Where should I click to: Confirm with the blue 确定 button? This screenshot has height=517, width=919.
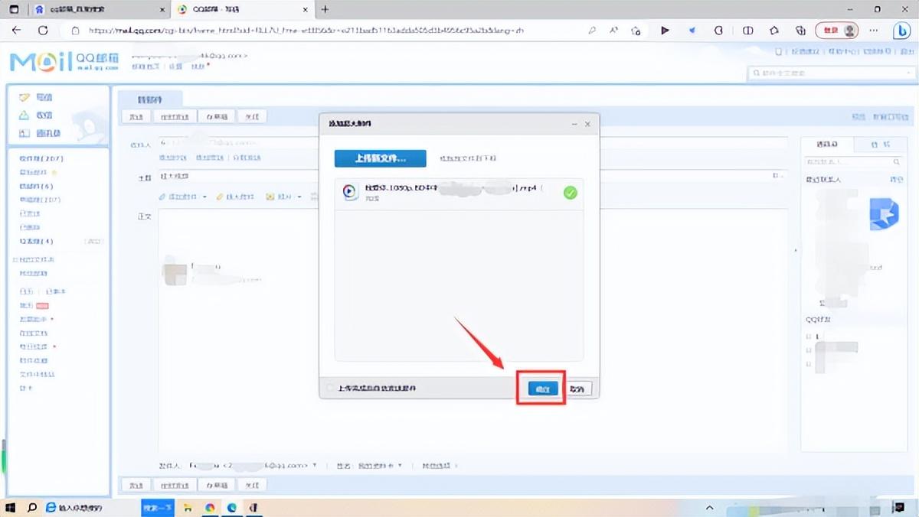542,389
